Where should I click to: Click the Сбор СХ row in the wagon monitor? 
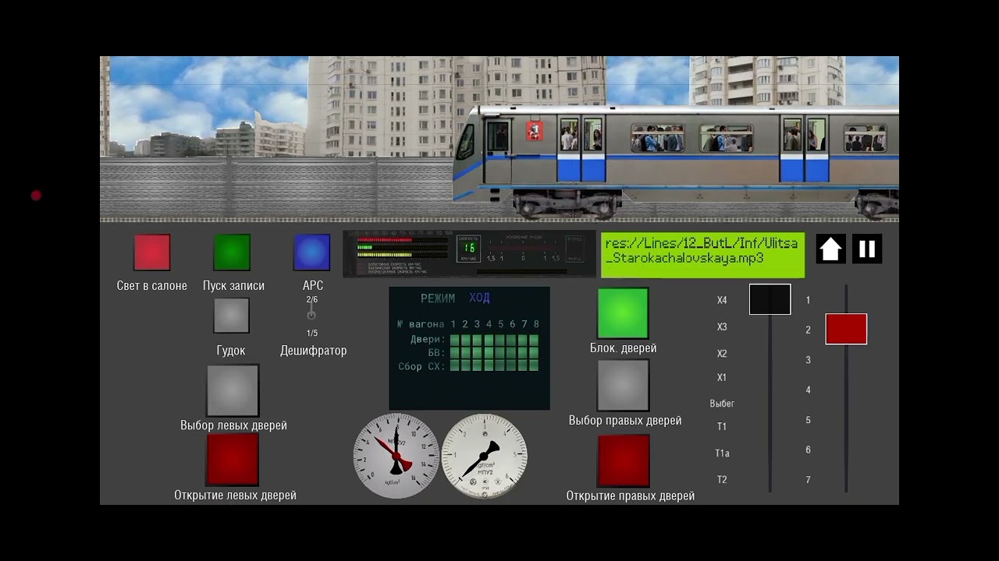click(468, 366)
